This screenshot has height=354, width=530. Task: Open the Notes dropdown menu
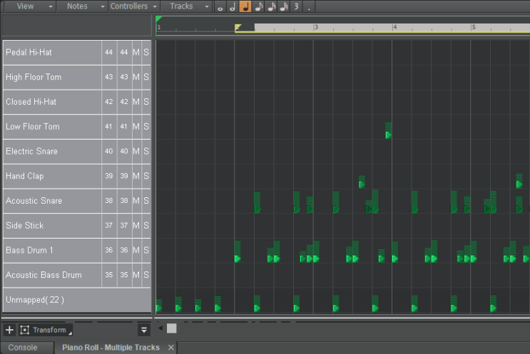pyautogui.click(x=81, y=6)
